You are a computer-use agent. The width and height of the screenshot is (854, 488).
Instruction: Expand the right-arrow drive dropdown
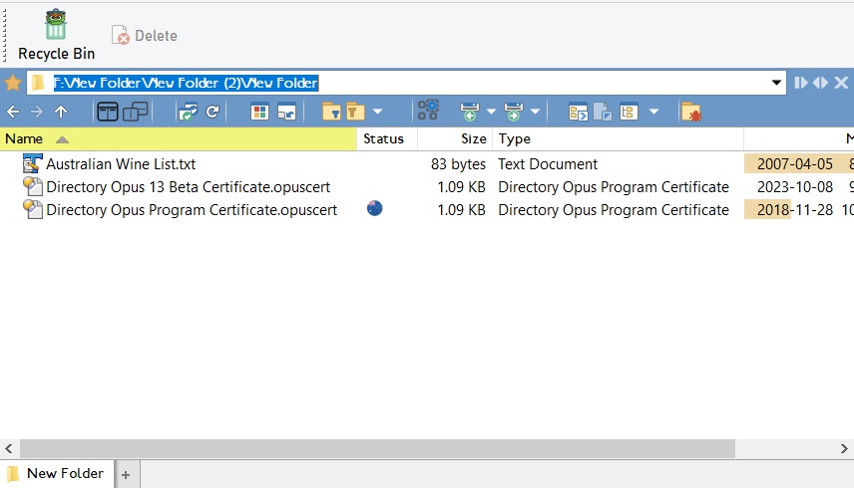point(536,112)
